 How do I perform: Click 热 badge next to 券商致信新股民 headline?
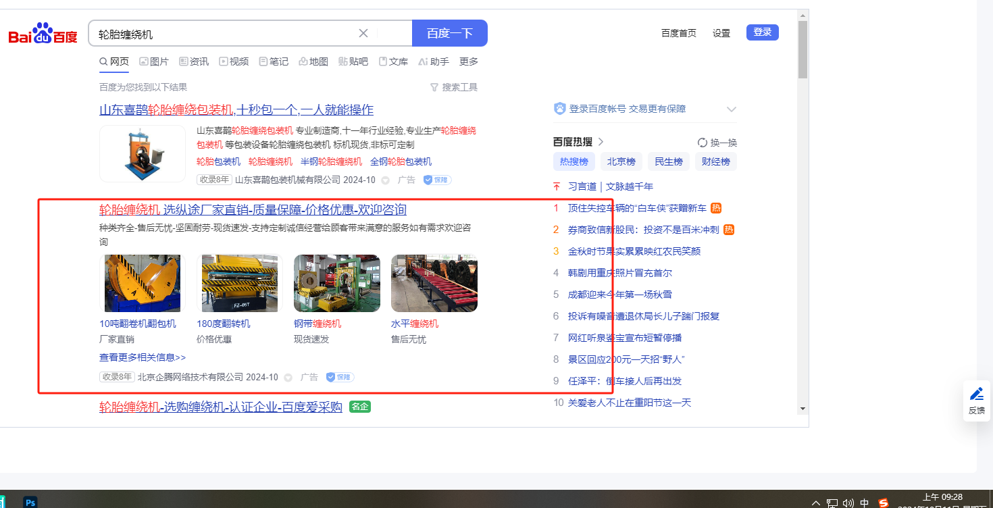729,230
